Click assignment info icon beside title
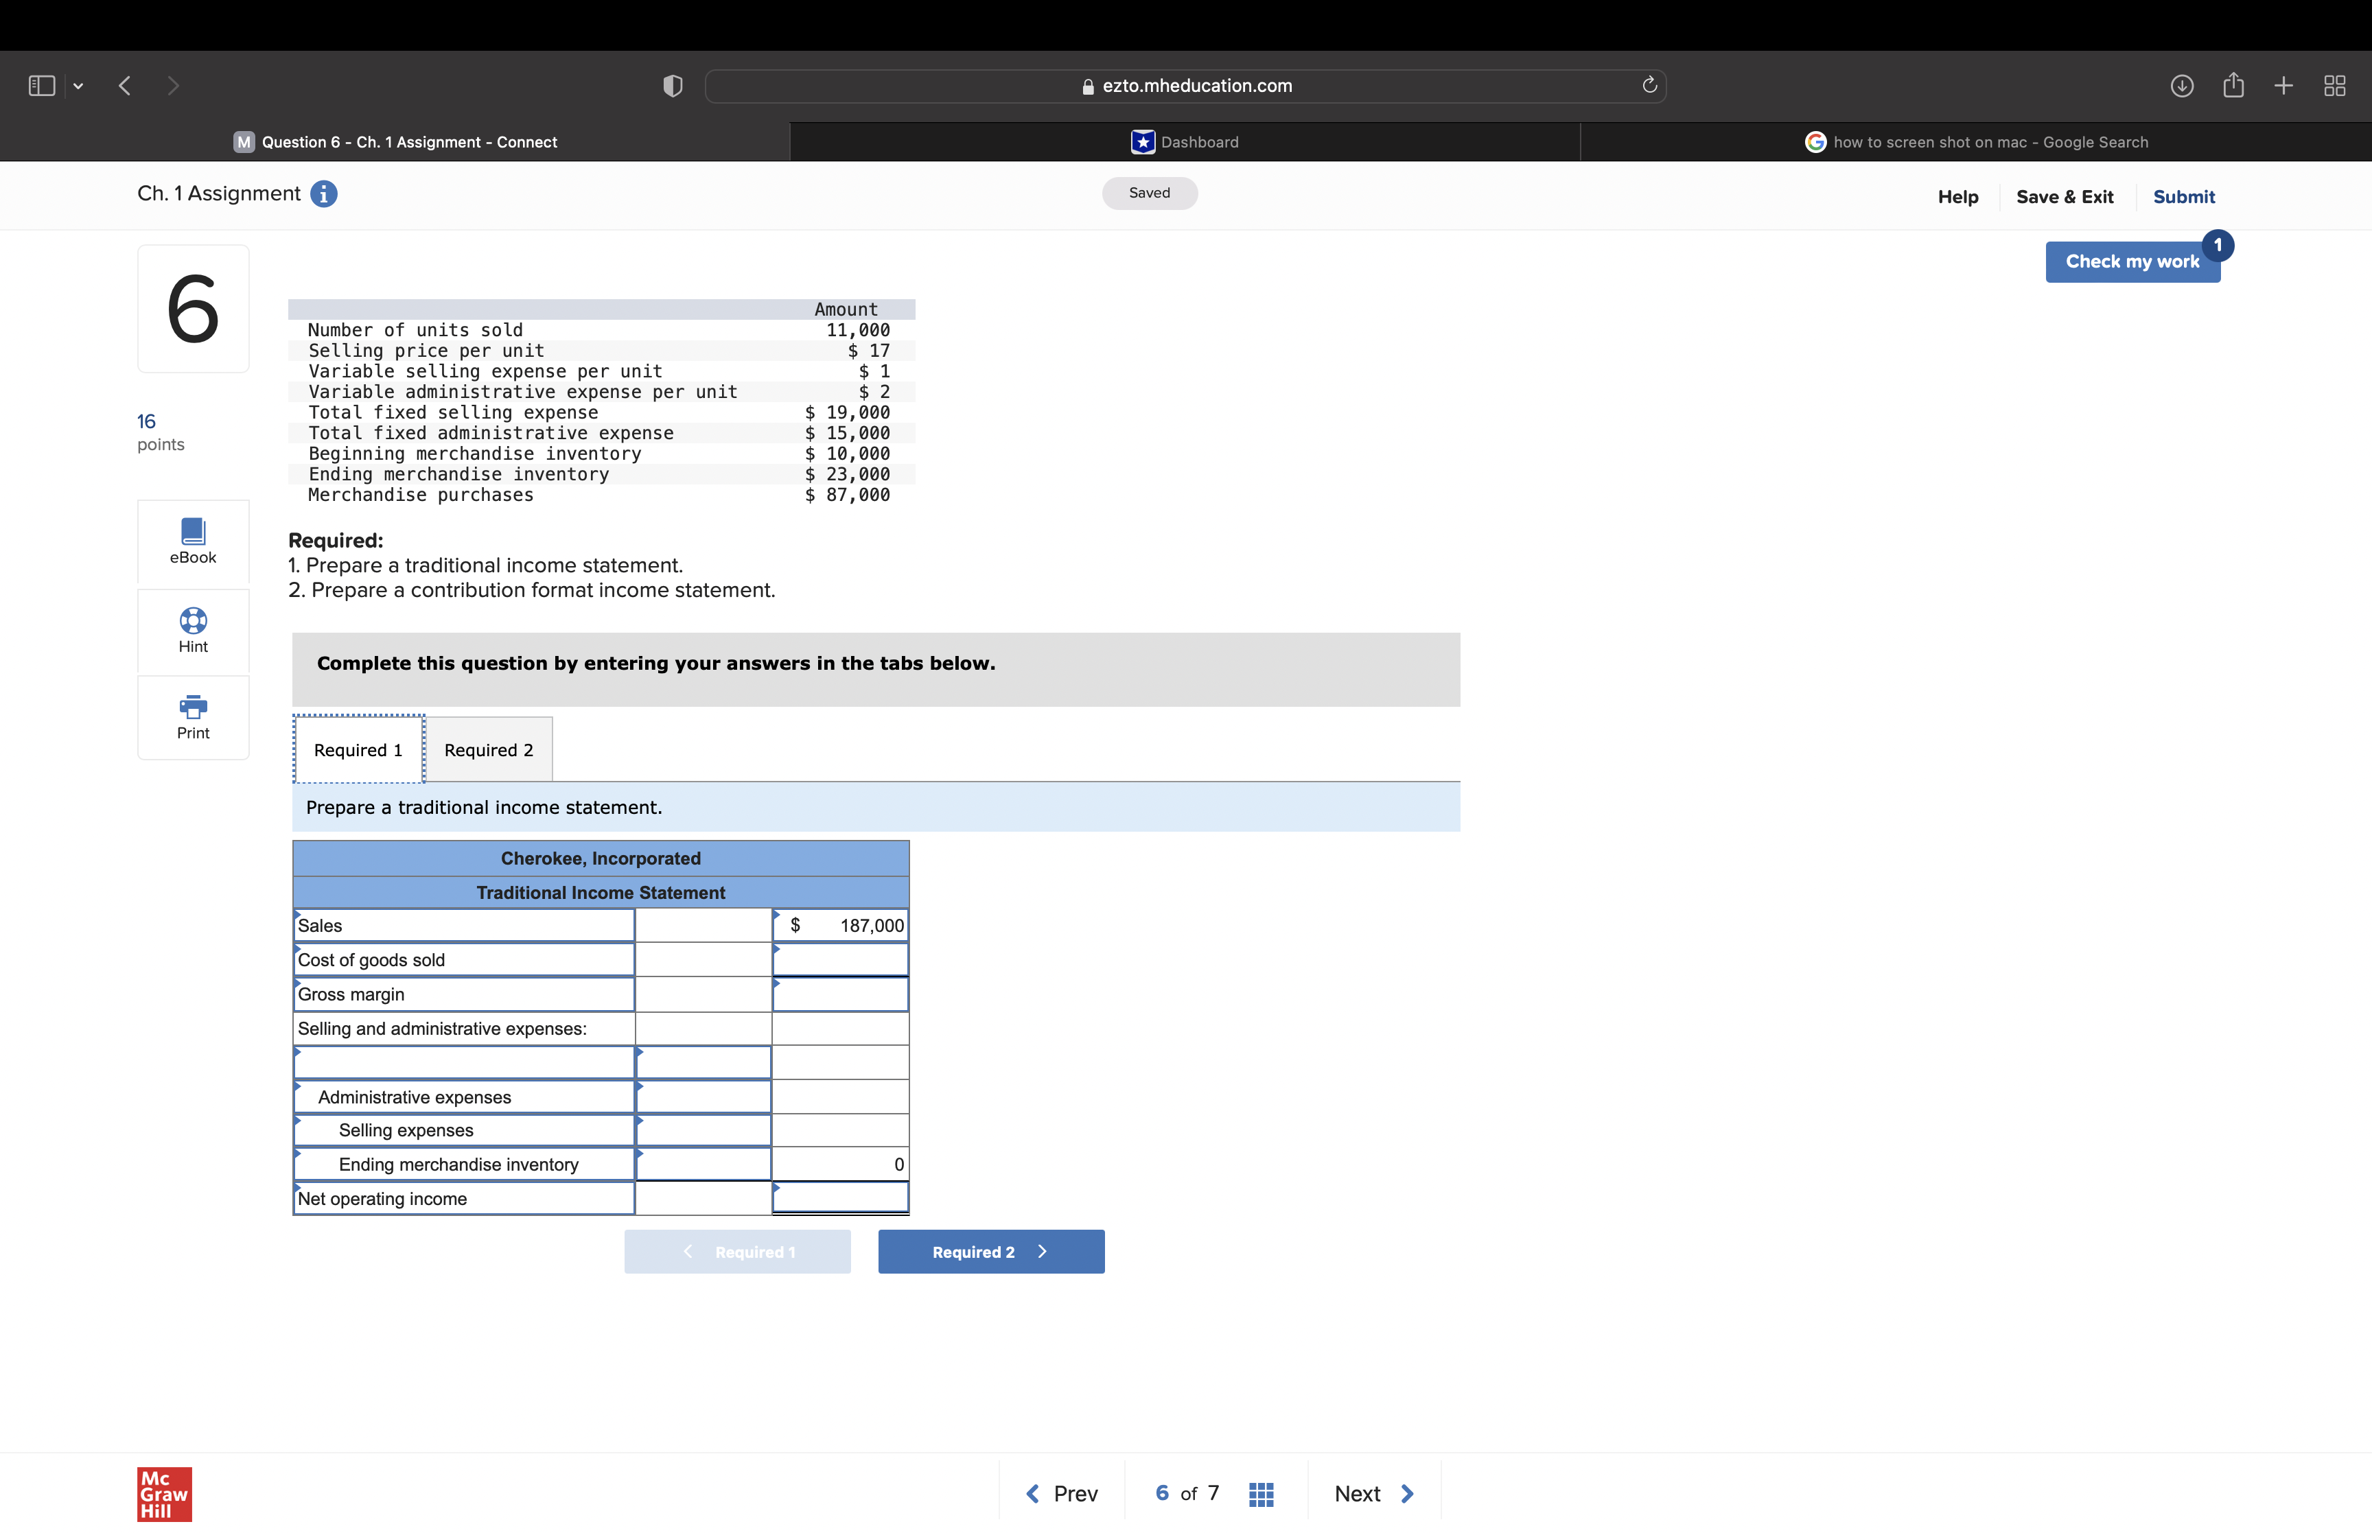The height and width of the screenshot is (1533, 2372). (323, 194)
